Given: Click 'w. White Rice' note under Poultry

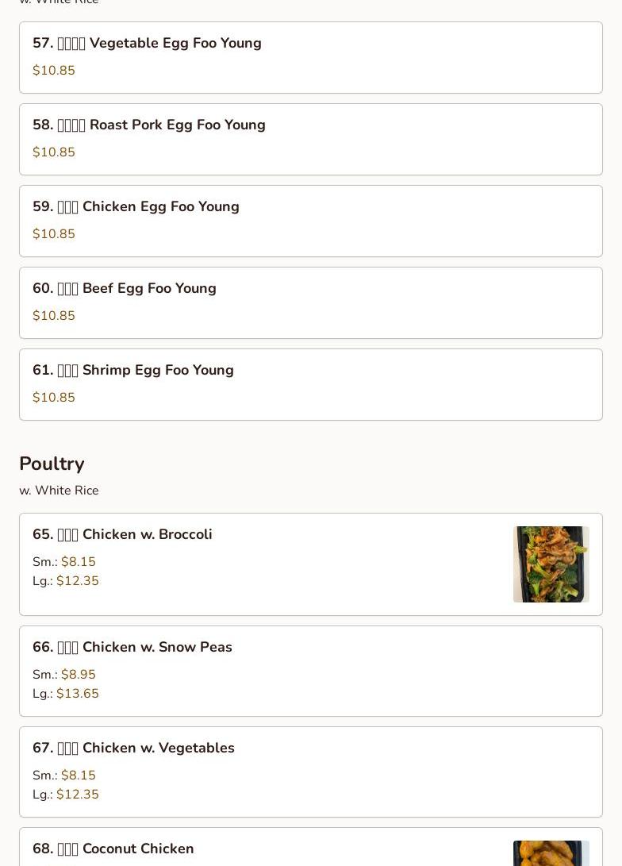Looking at the screenshot, I should coord(59,491).
